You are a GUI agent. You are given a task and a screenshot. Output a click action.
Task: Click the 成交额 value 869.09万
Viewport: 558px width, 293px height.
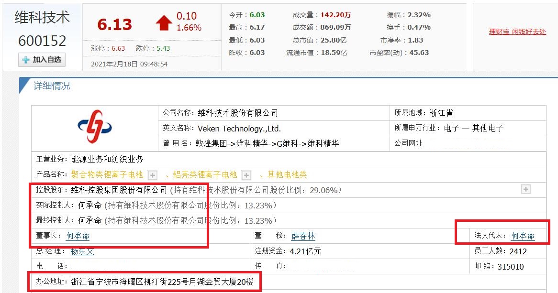(335, 27)
